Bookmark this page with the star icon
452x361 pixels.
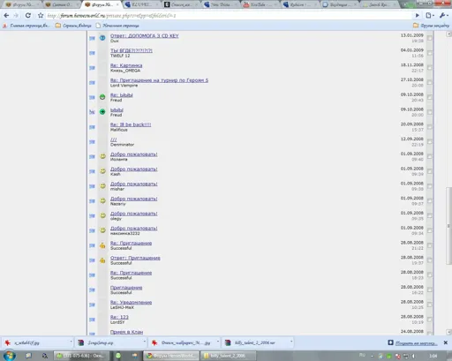tap(41, 15)
